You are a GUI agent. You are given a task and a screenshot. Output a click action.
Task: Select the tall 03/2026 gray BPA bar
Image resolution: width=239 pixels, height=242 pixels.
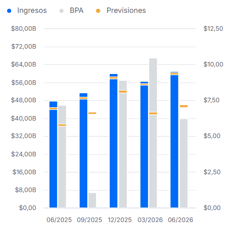click(153, 133)
